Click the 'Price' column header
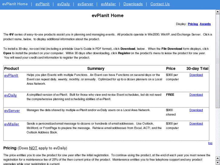This screenshot has width=220, height=165. pos(171,68)
